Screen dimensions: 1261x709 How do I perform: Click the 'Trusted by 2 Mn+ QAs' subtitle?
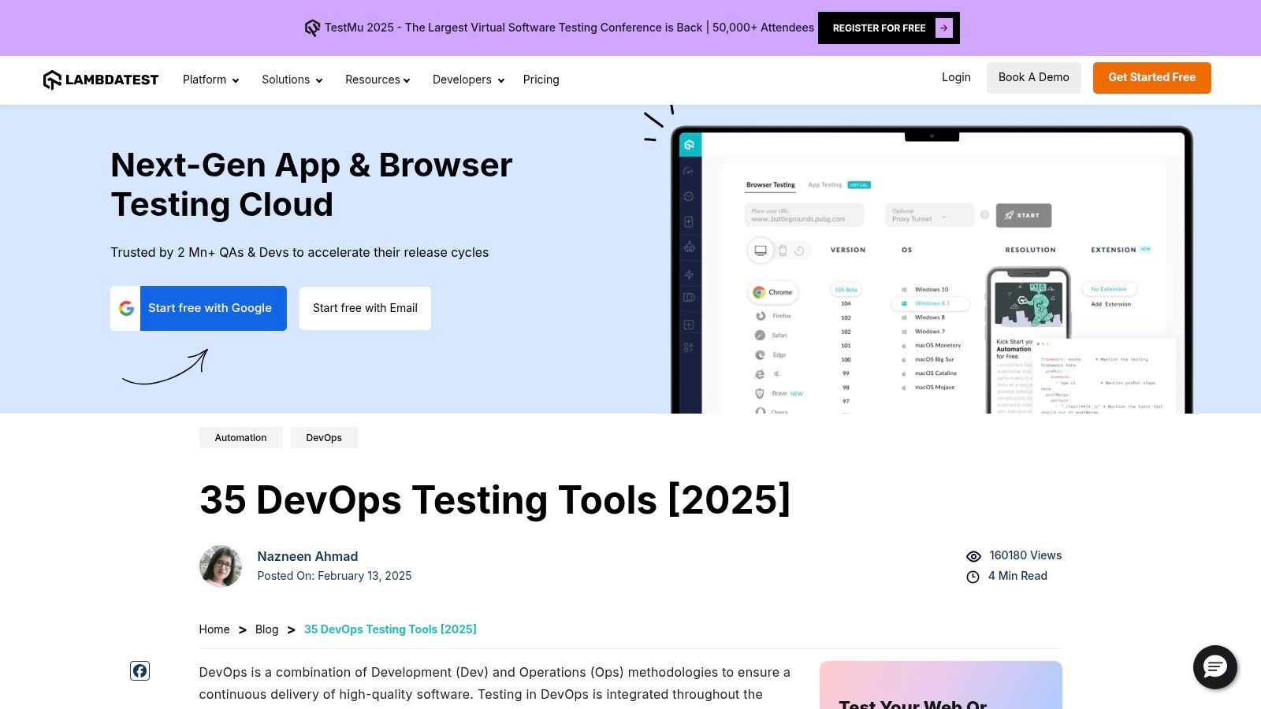tap(299, 252)
